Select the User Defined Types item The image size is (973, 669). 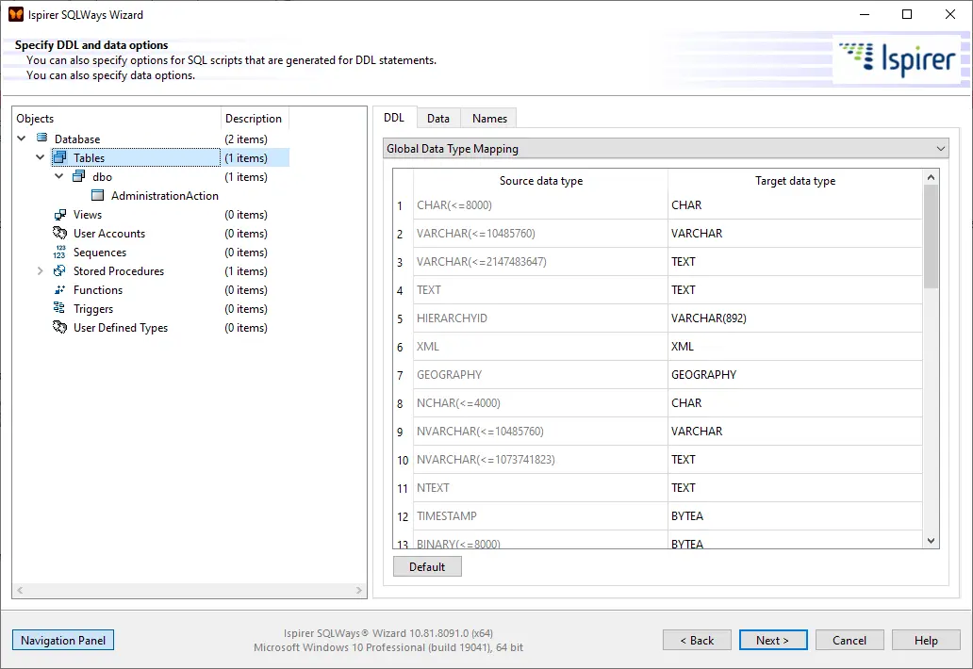click(x=121, y=328)
